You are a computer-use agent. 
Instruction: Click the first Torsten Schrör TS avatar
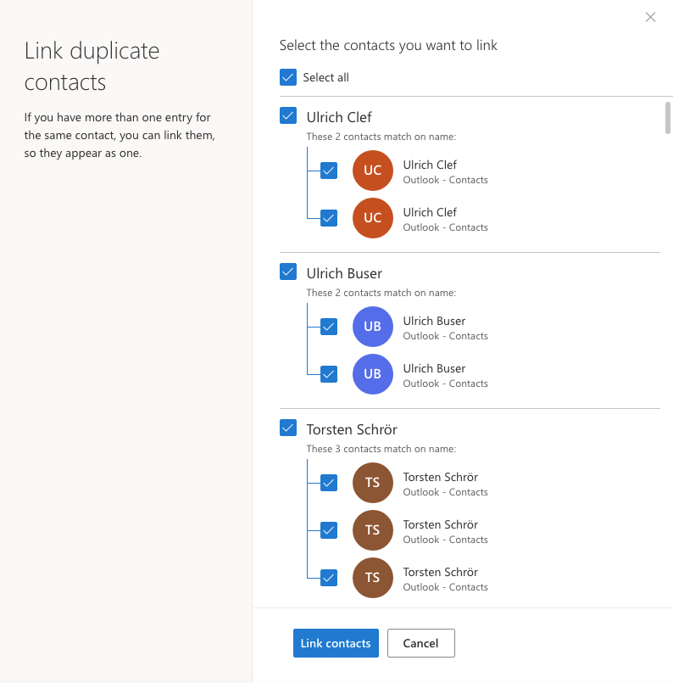click(x=372, y=483)
